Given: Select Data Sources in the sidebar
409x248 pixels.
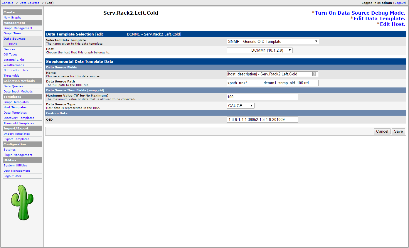Looking at the screenshot, I should tap(14, 39).
